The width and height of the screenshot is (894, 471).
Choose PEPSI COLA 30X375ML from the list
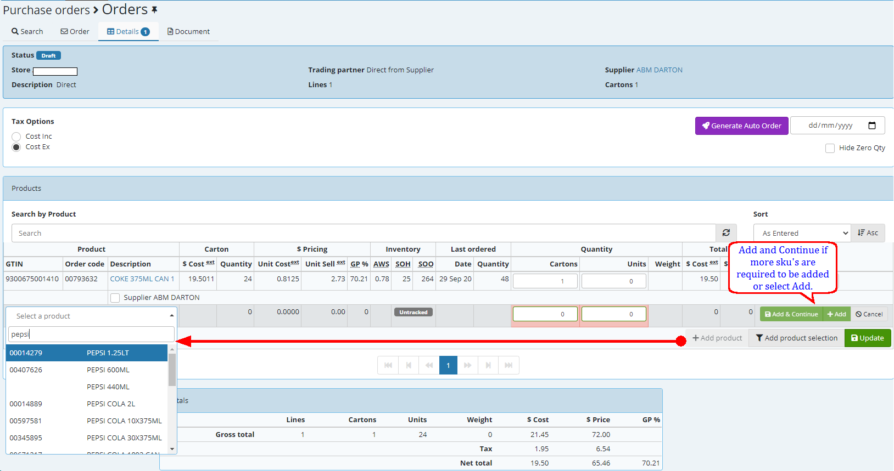point(87,438)
